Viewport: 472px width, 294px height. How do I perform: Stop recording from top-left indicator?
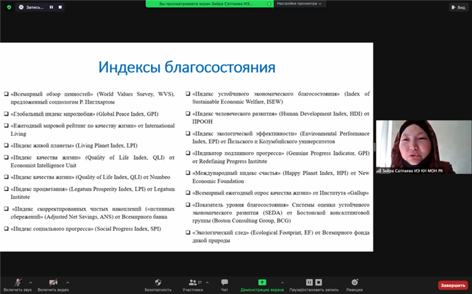coord(61,7)
